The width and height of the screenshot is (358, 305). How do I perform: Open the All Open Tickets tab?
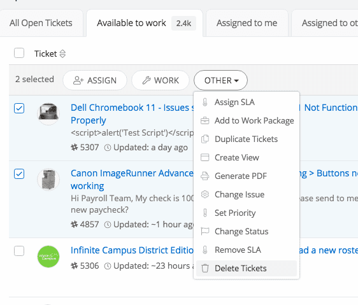pyautogui.click(x=41, y=23)
